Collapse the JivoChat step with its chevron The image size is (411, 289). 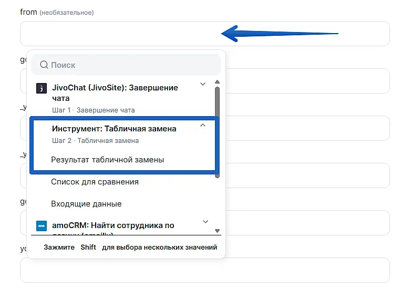pos(203,84)
